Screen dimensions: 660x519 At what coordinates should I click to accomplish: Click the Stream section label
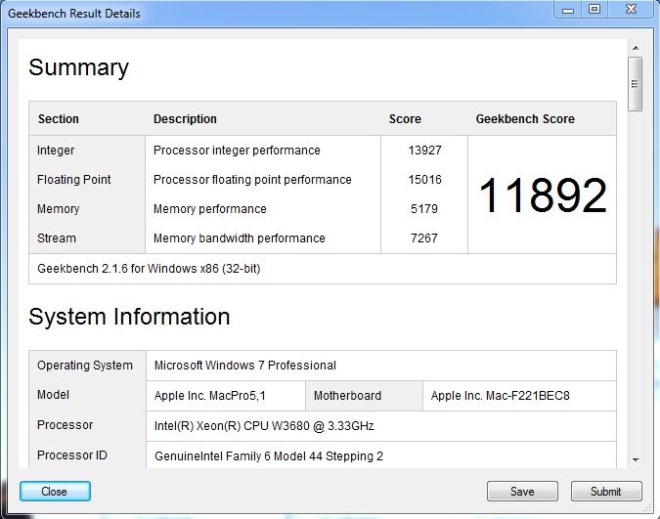[x=57, y=238]
